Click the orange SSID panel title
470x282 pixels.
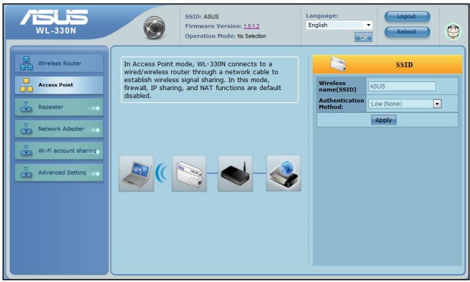pos(404,65)
